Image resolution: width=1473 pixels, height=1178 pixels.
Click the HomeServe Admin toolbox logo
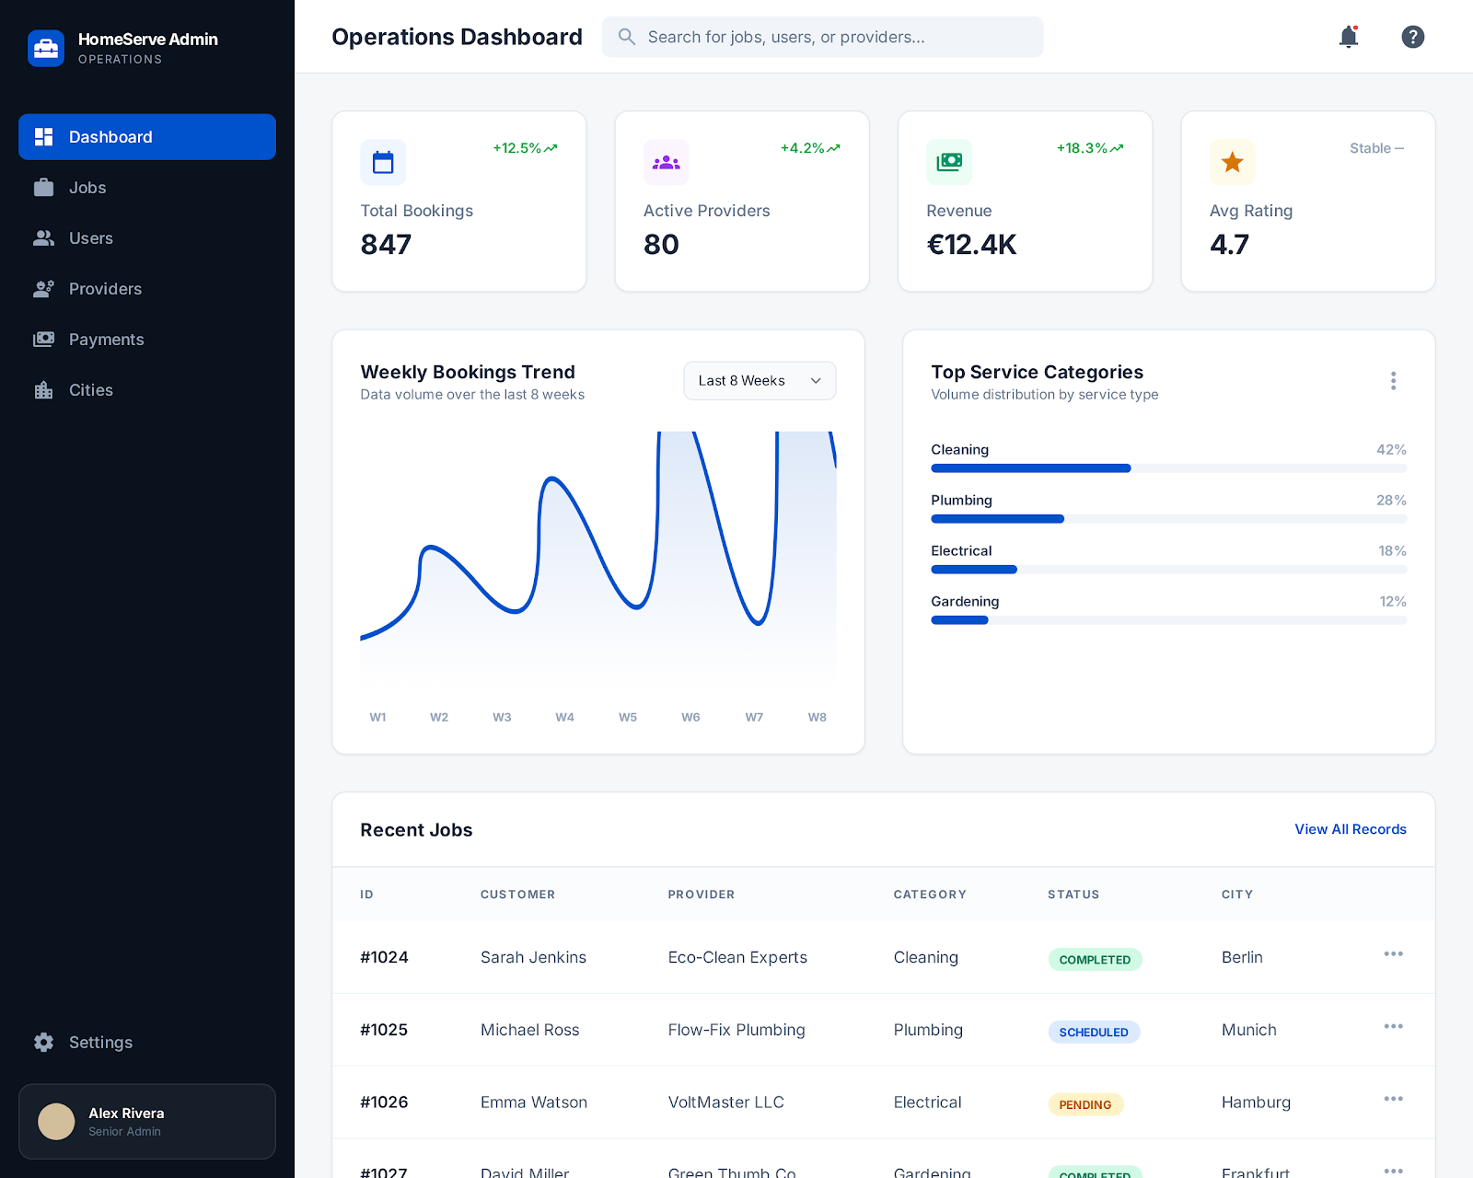click(x=45, y=49)
